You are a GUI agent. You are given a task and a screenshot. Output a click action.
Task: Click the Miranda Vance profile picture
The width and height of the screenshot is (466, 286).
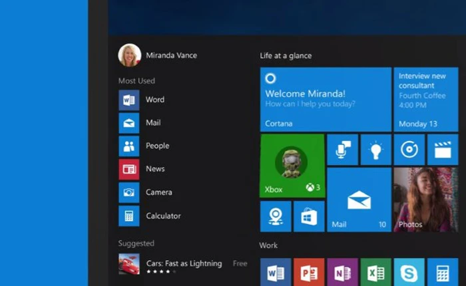[130, 55]
